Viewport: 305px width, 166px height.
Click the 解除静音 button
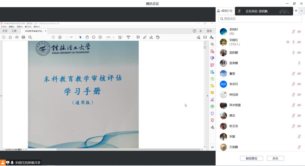[252, 159]
